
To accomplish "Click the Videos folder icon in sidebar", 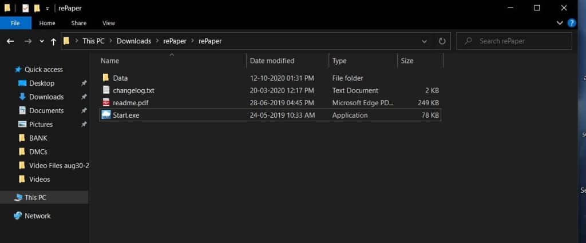I will pos(22,179).
